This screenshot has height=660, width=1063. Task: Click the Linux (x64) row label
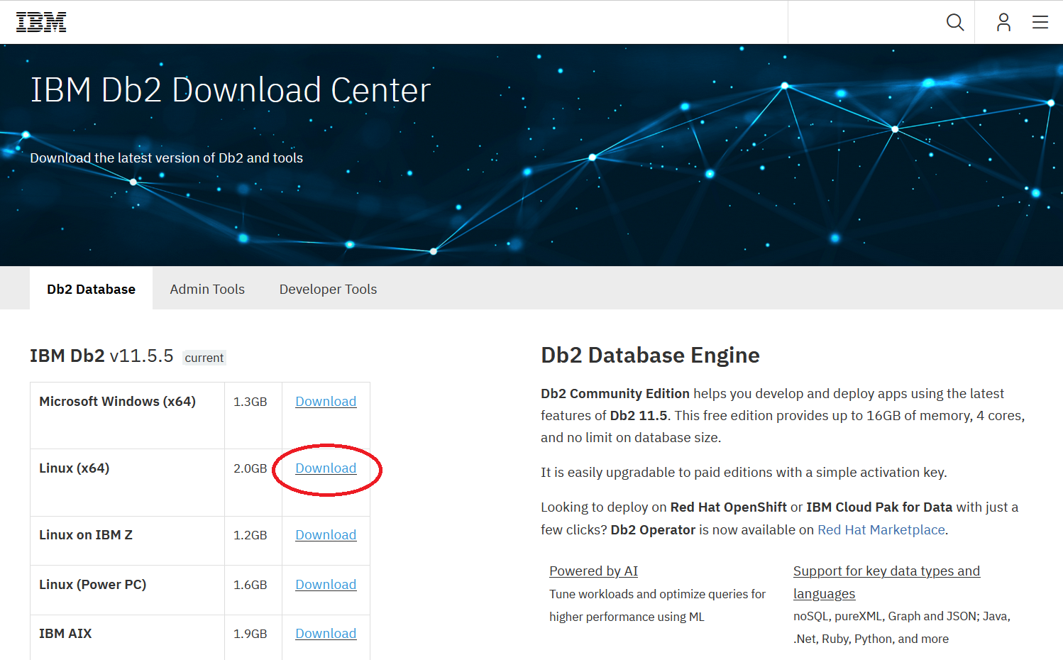(x=74, y=468)
